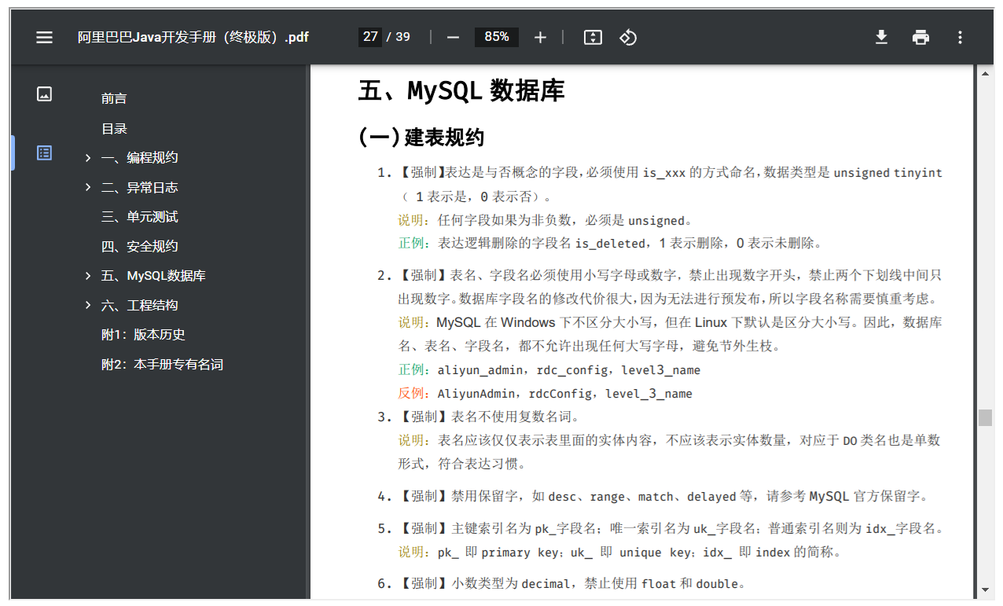This screenshot has height=606, width=1003.
Task: Click the scrollbar up arrow
Action: (x=985, y=72)
